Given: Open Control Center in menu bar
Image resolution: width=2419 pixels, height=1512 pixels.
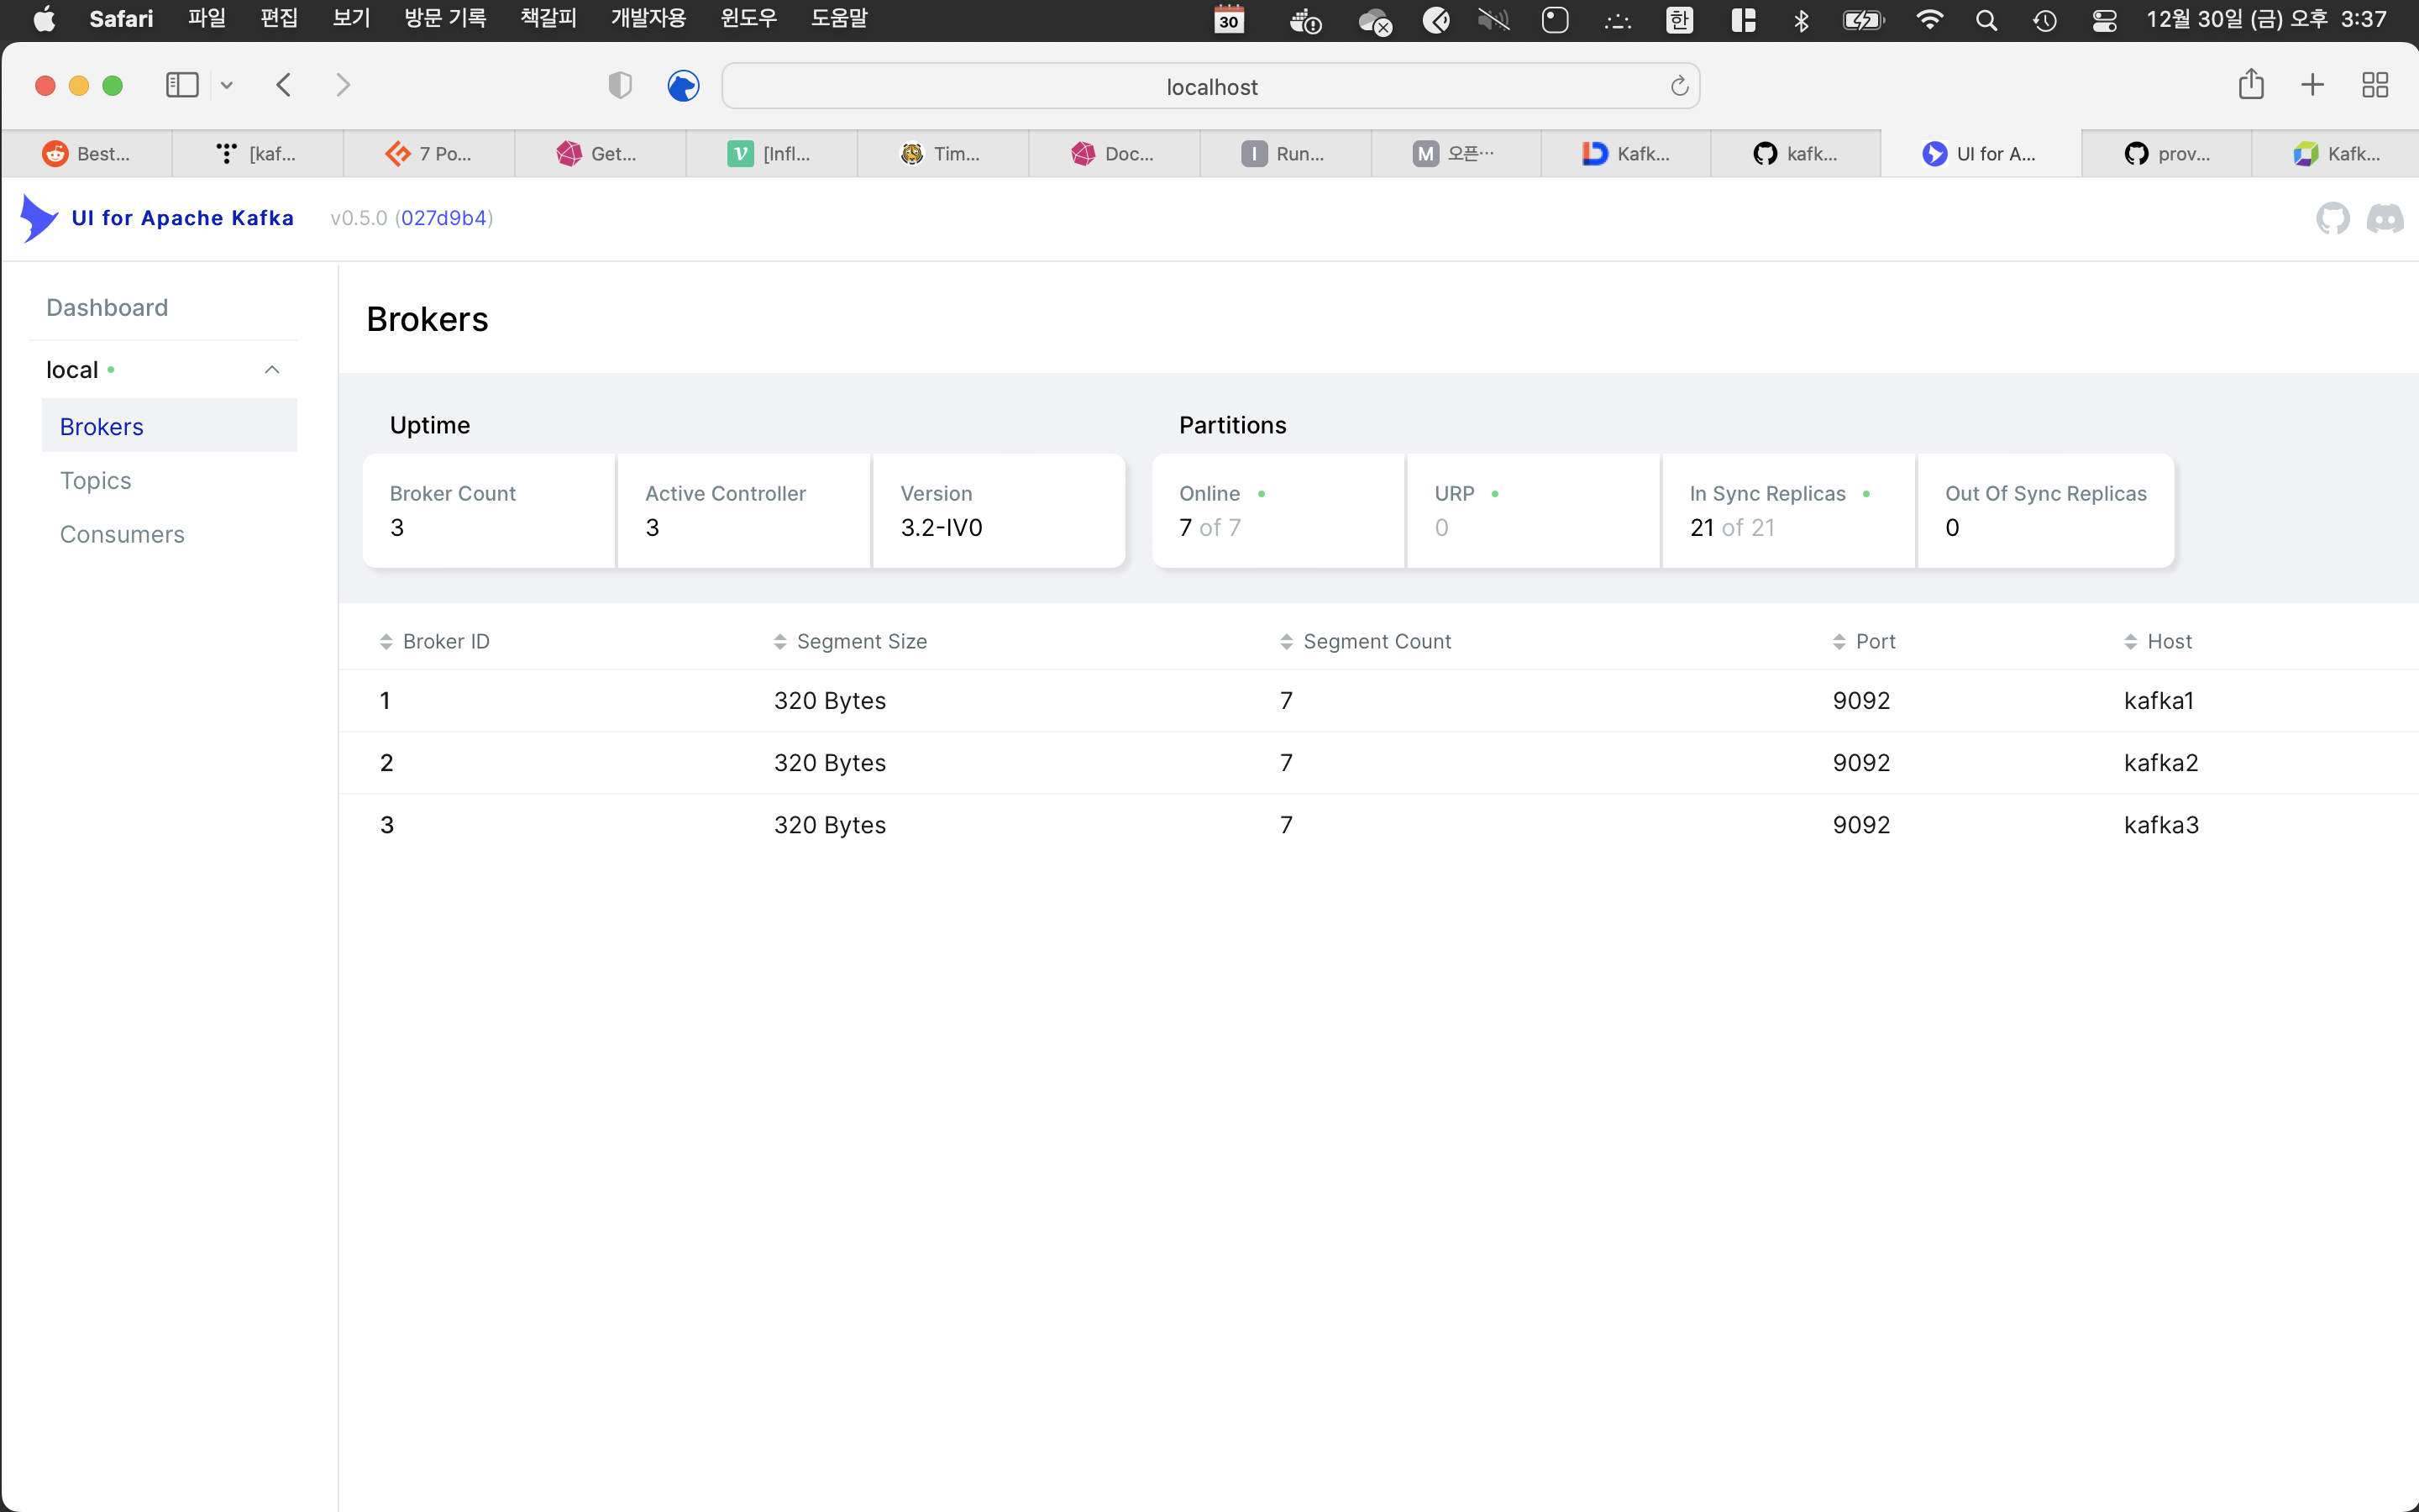Looking at the screenshot, I should click(2104, 20).
